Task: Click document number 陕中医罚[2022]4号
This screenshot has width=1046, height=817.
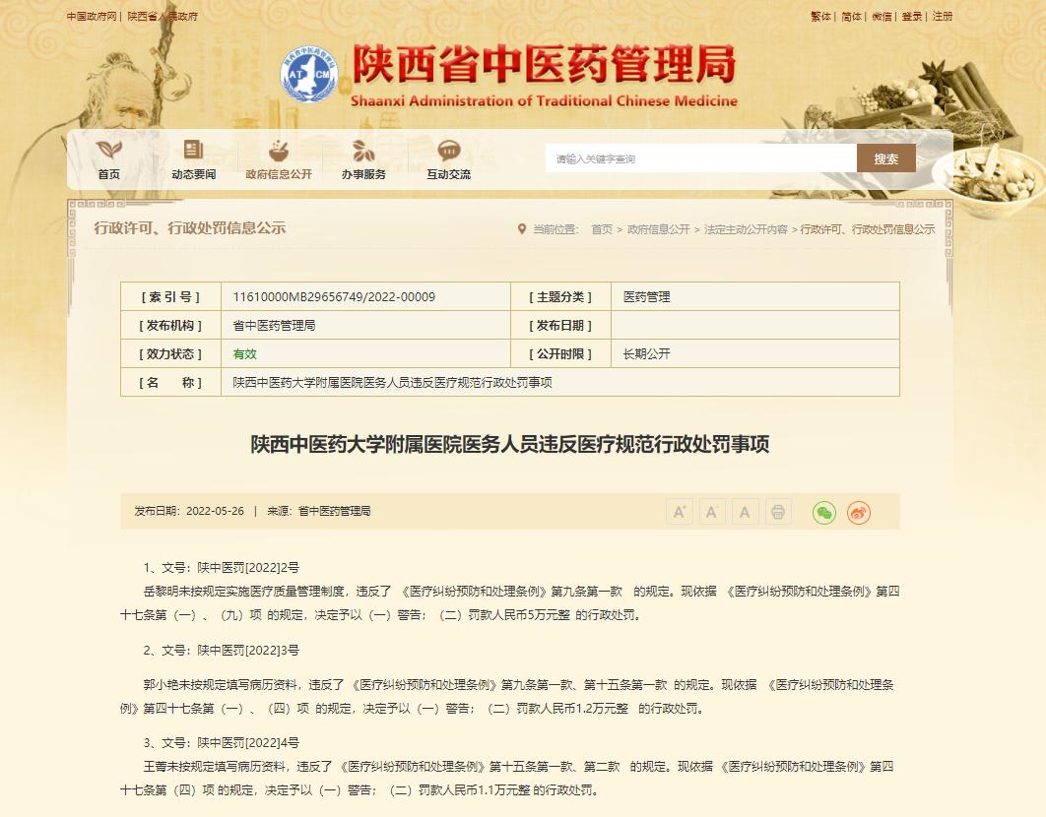Action: [x=248, y=743]
